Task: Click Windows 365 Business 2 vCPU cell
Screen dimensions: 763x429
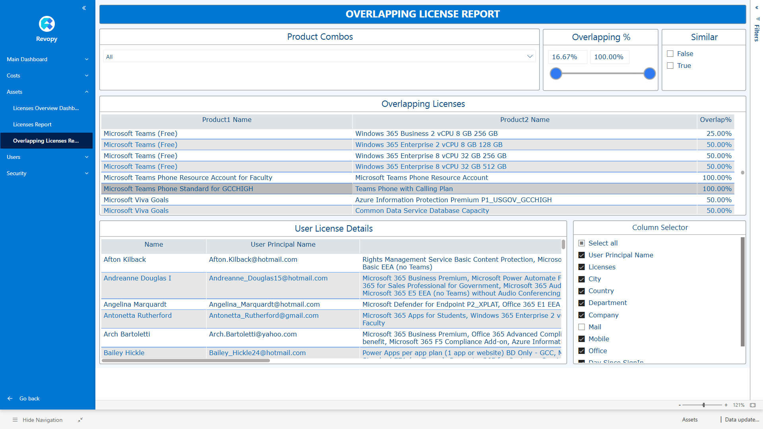Action: tap(525, 133)
